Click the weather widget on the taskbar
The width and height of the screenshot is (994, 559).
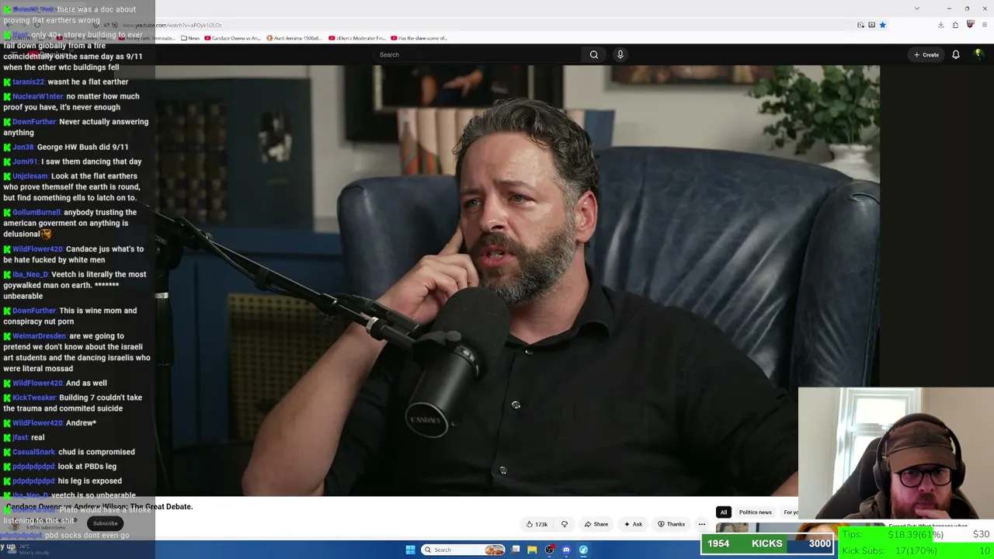26,549
